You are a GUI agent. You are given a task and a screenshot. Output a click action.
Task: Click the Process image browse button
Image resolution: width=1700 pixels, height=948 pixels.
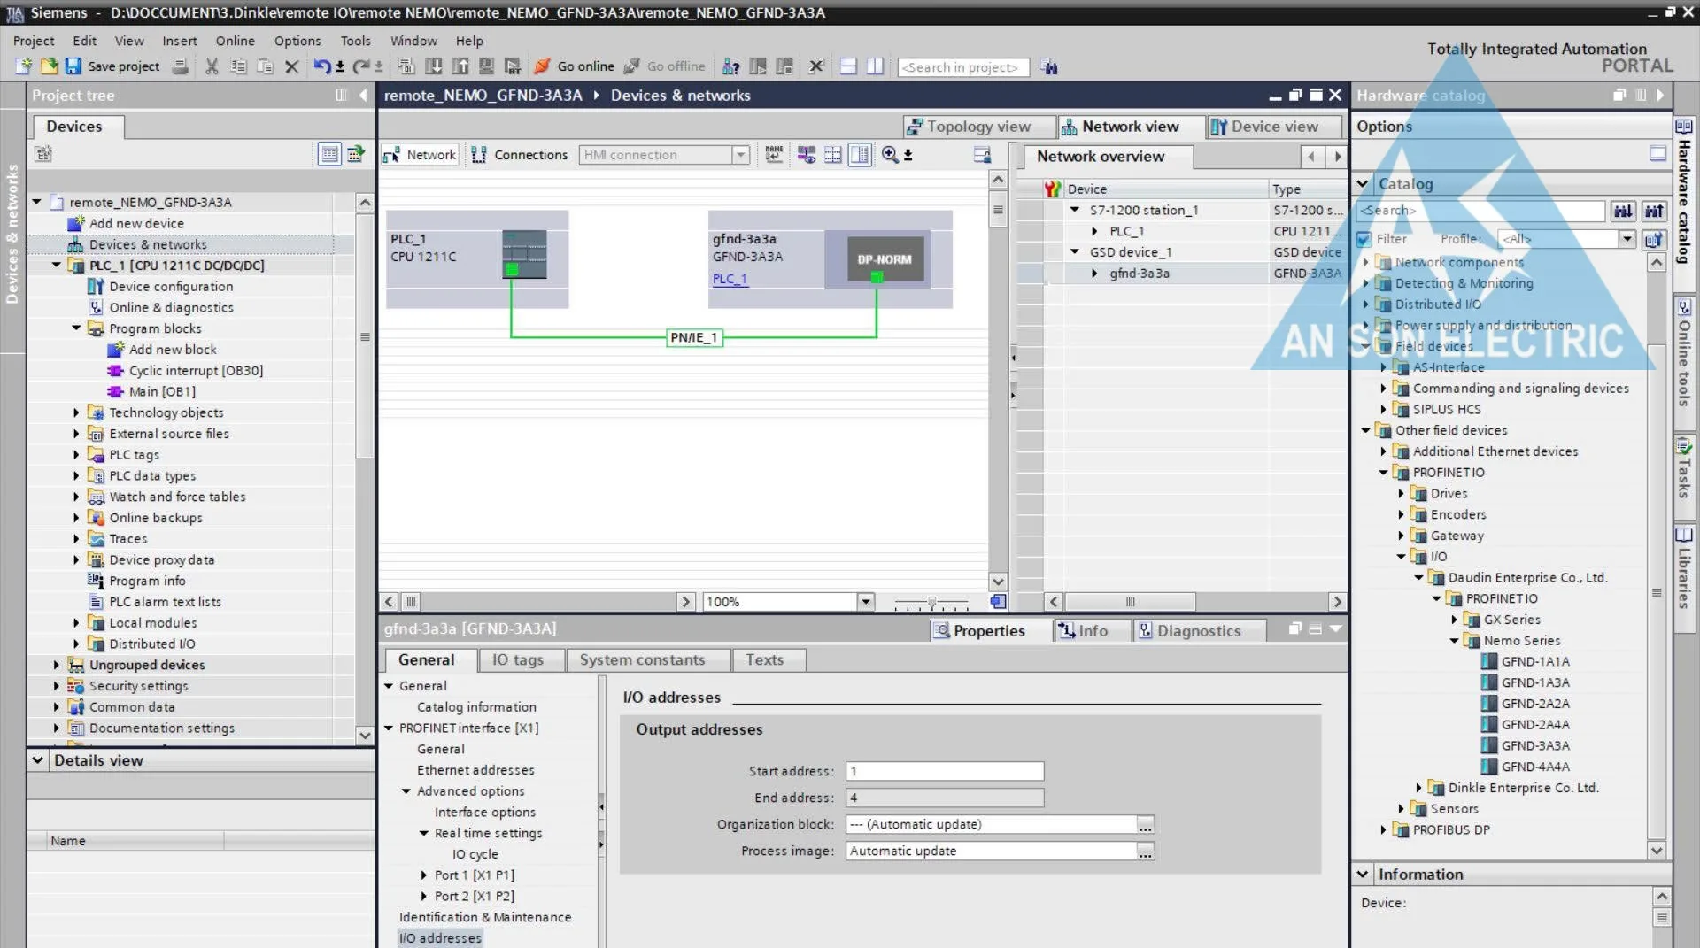coord(1145,852)
